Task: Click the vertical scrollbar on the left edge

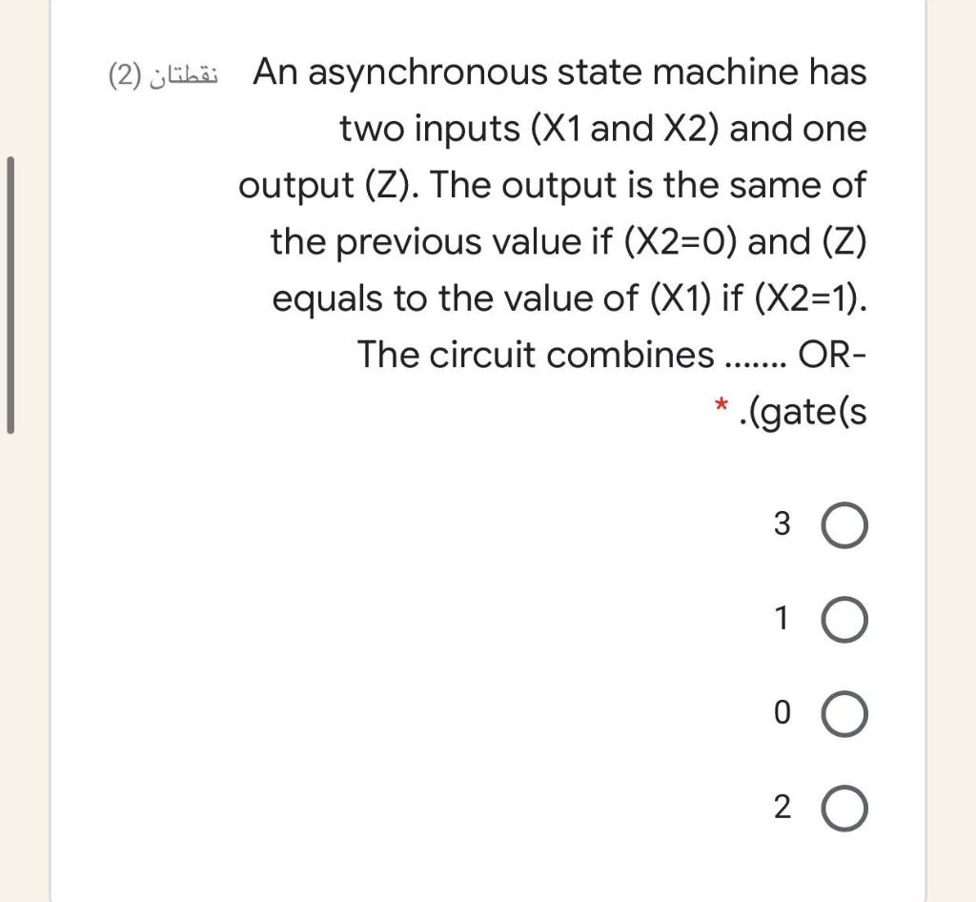Action: (9, 286)
